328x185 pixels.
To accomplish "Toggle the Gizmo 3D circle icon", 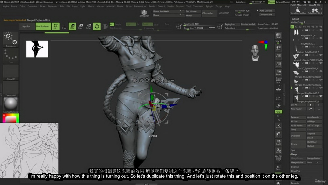I will tap(97, 26).
